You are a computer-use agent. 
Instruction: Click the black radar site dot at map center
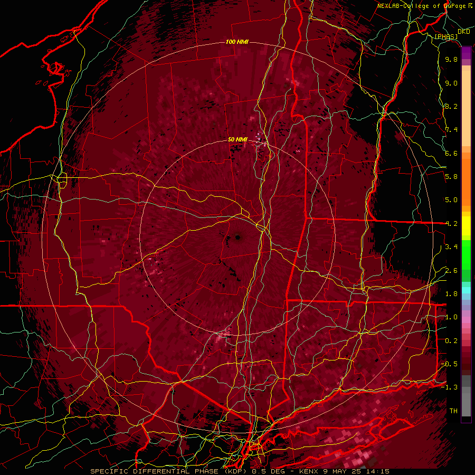click(238, 237)
